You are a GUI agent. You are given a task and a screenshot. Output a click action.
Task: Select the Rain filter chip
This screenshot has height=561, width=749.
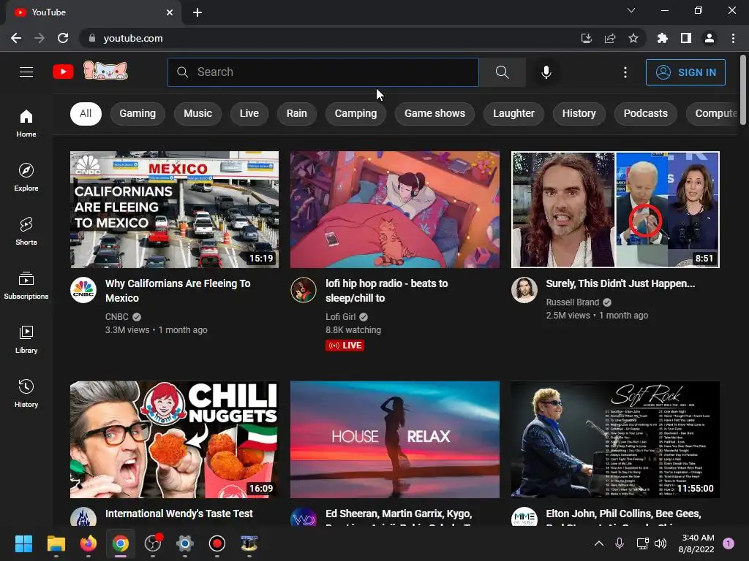[x=297, y=113]
